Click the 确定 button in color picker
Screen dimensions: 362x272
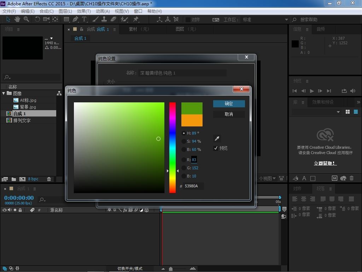tap(229, 104)
